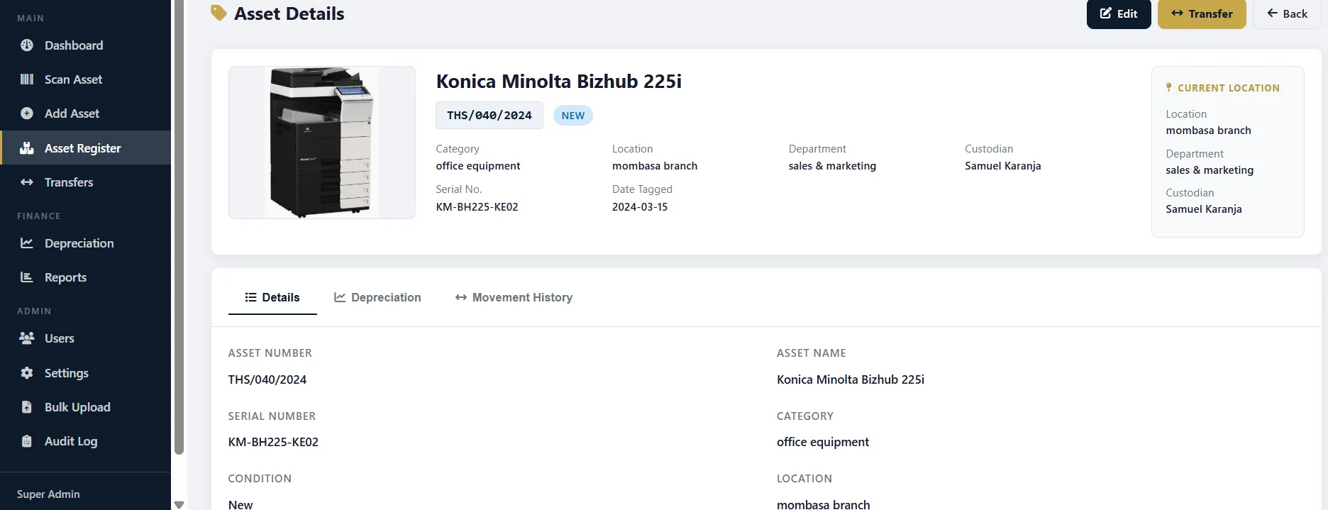The image size is (1328, 510).
Task: Click the Back button
Action: (x=1287, y=13)
